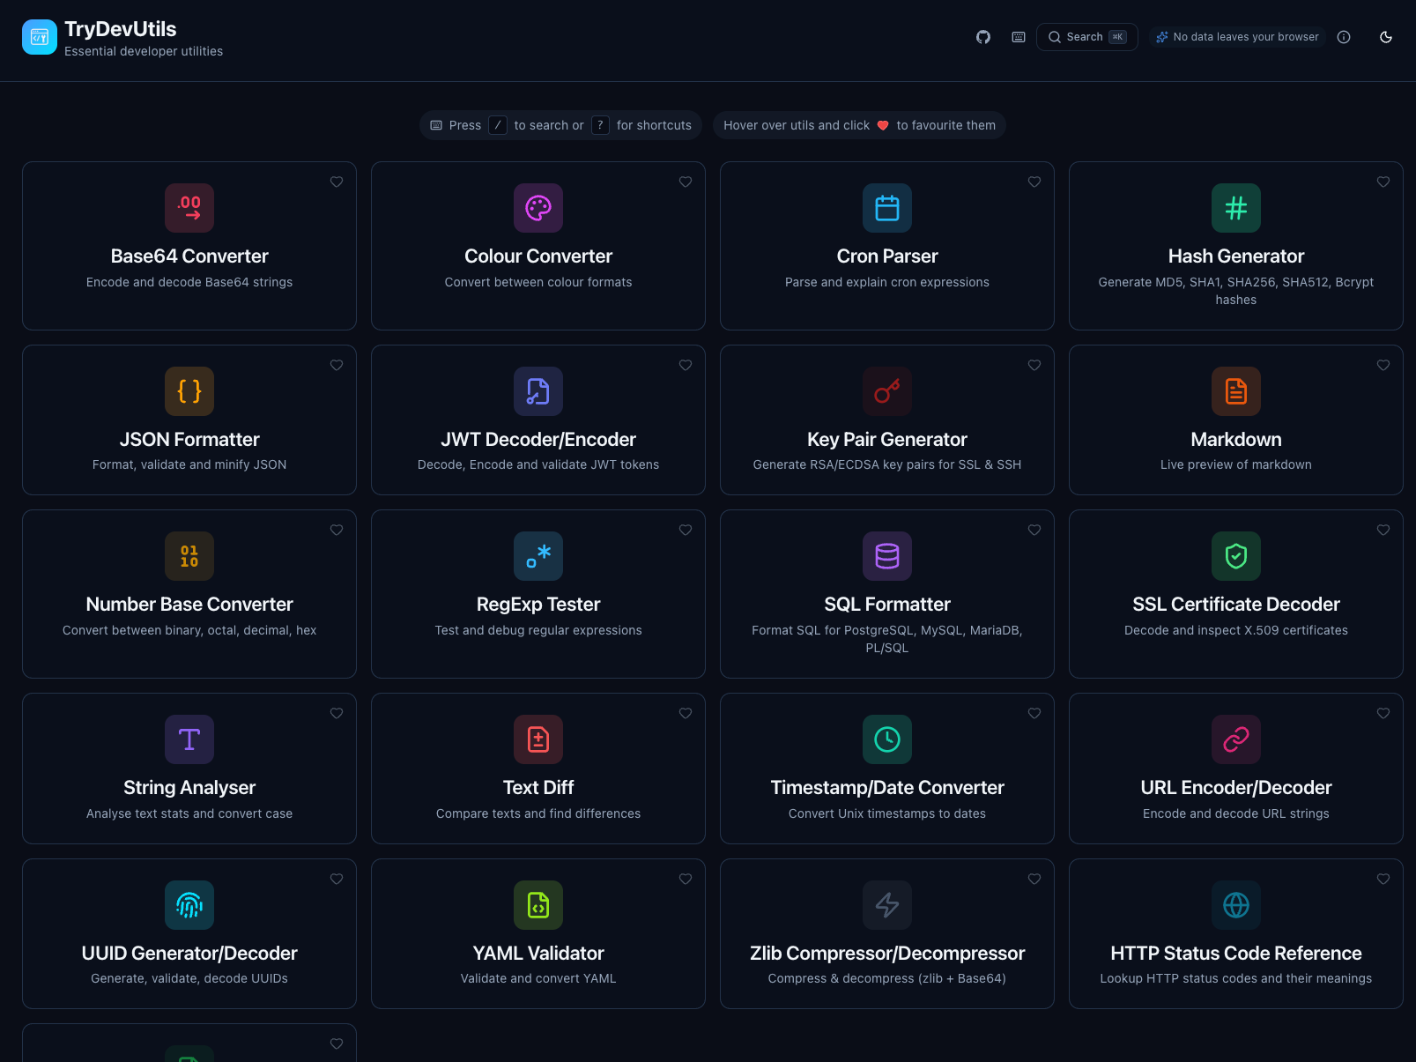Viewport: 1416px width, 1062px height.
Task: Open the Timestamp/Date Converter clock icon
Action: (887, 739)
